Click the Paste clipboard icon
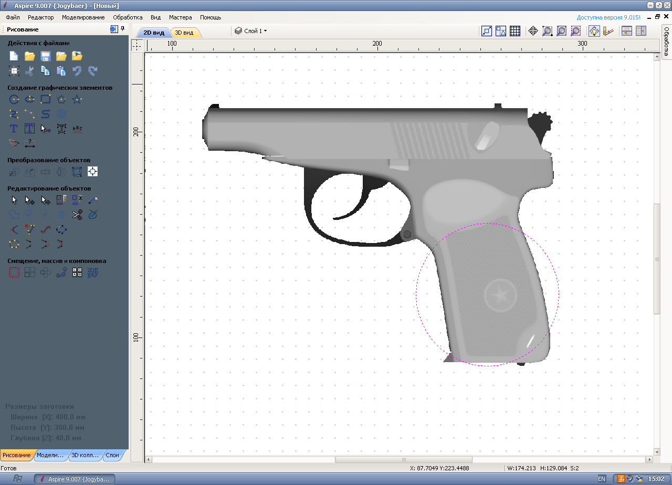The width and height of the screenshot is (672, 485). (x=61, y=70)
